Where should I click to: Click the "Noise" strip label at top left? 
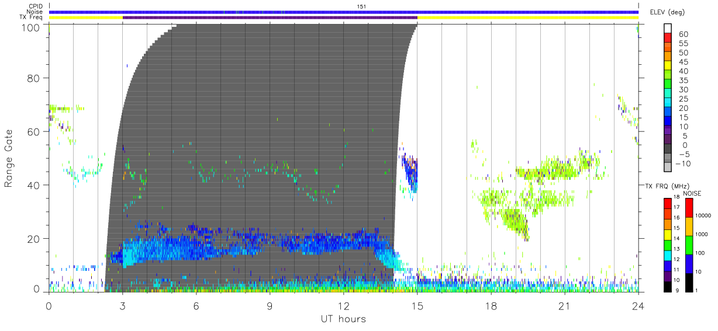[x=36, y=12]
